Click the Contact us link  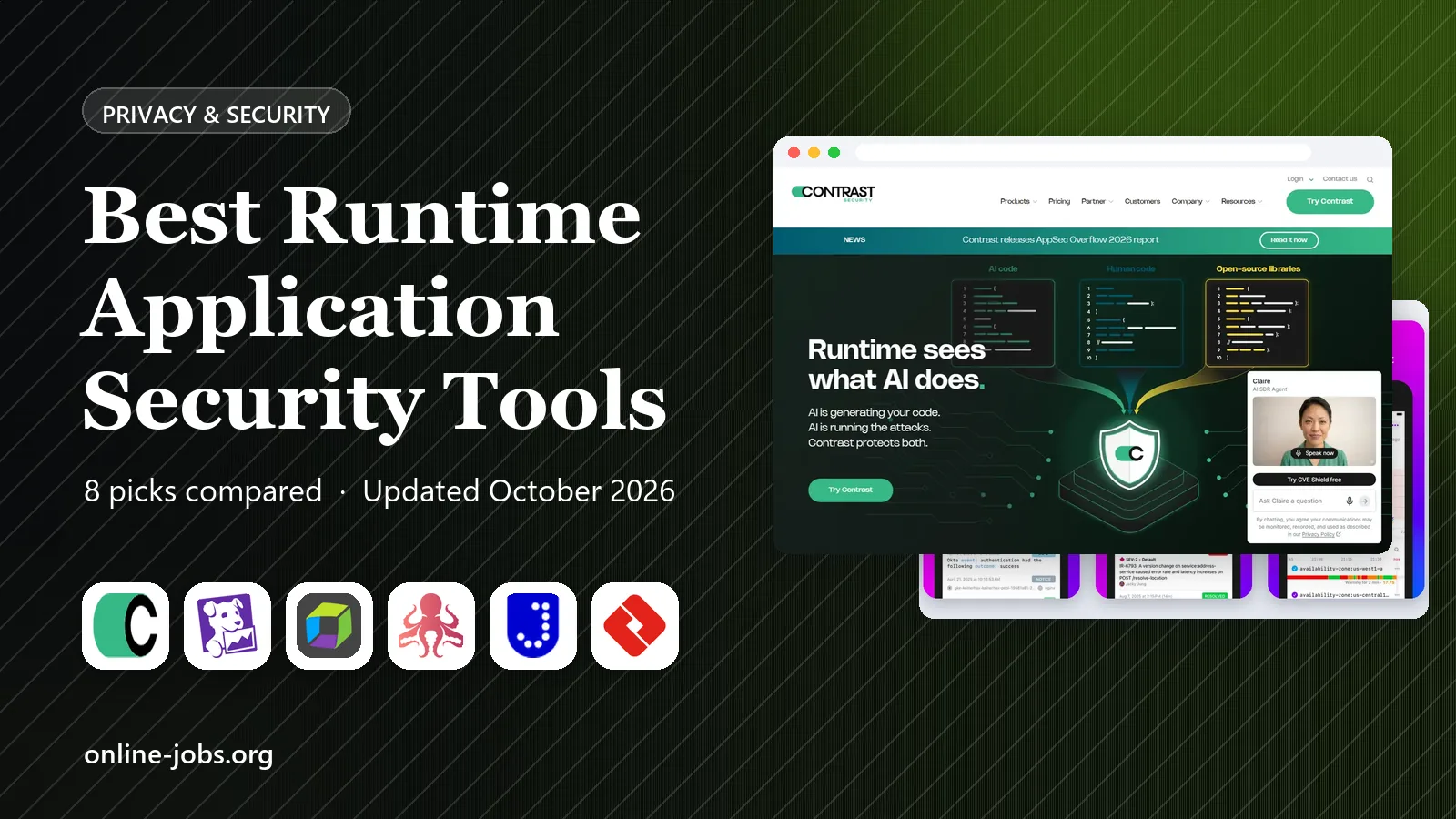point(1340,179)
